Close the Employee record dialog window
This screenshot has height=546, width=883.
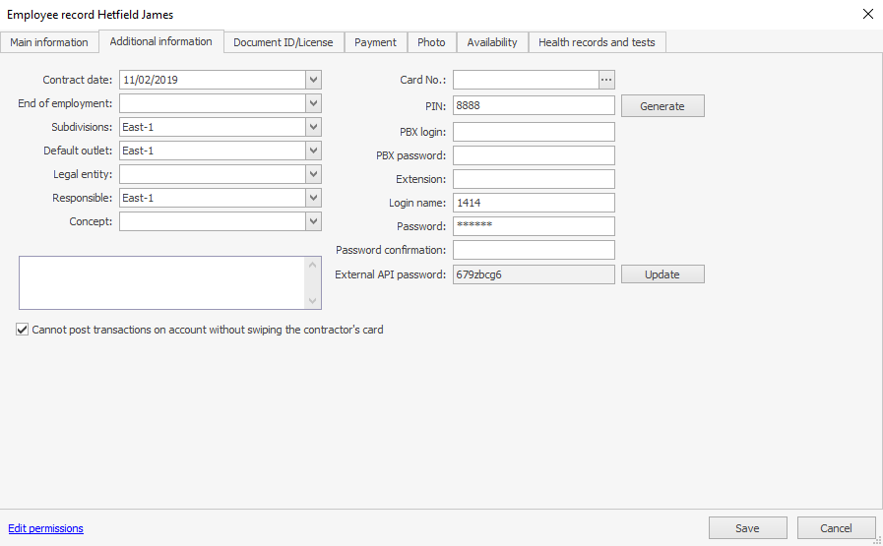pos(867,14)
